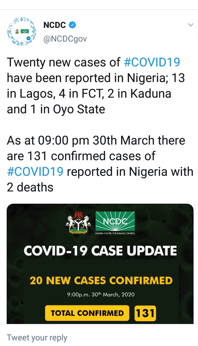Click the blue verified badge beside NCDC
Viewport: 198px width, 346px height.
[72, 25]
